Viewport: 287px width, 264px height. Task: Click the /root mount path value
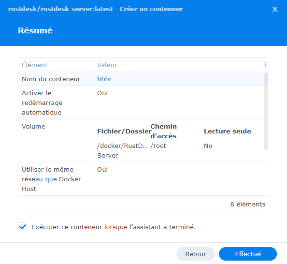[158, 146]
